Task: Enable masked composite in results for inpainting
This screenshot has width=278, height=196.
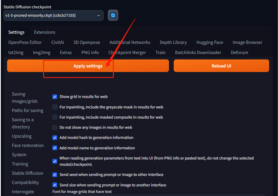Action: click(x=55, y=117)
